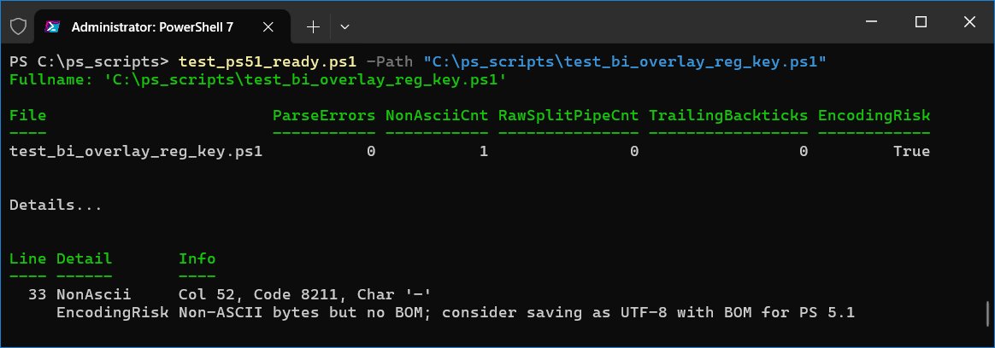The image size is (995, 348).
Task: Click the administrator shield icon
Action: pos(19,26)
